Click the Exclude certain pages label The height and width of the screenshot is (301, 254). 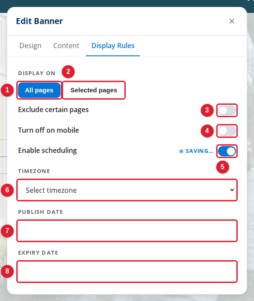53,110
